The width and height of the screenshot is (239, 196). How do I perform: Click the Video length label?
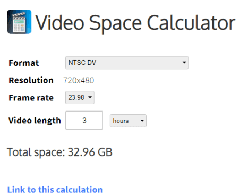[35, 121]
